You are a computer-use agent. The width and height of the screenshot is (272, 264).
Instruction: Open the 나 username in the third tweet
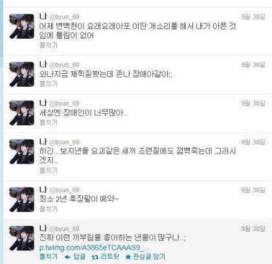point(43,103)
